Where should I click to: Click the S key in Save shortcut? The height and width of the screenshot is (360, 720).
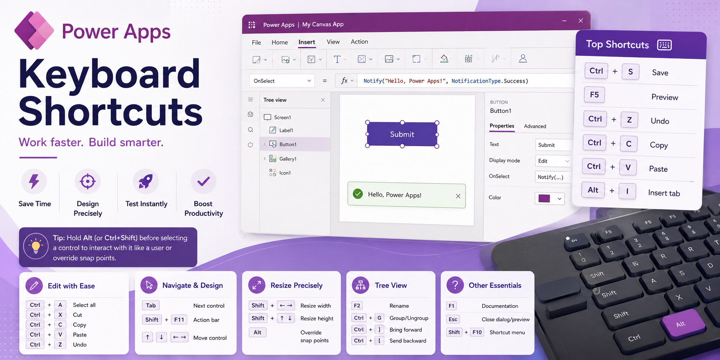coord(630,71)
